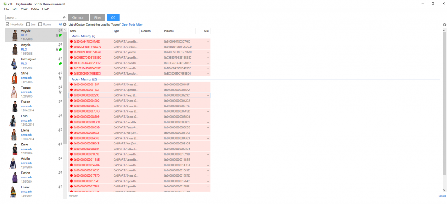The image size is (447, 204).
Task: Click green tag icon on selected Angelo row
Action: coord(60,35)
